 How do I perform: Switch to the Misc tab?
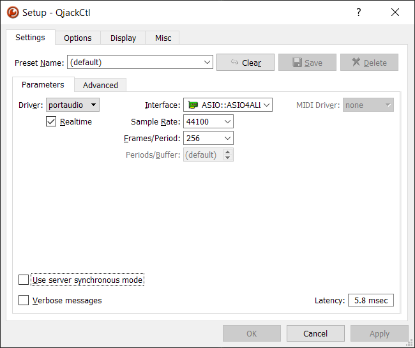click(163, 38)
